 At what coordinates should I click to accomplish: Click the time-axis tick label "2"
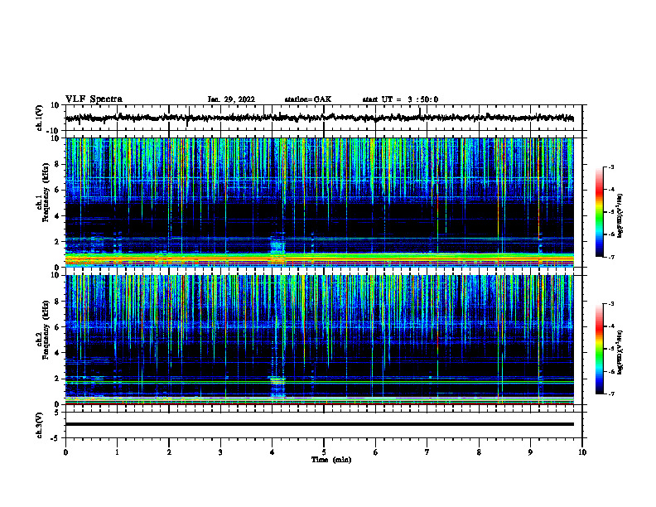point(169,452)
